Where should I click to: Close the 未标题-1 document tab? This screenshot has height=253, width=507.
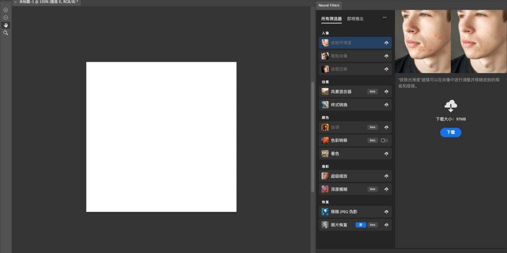click(16, 2)
